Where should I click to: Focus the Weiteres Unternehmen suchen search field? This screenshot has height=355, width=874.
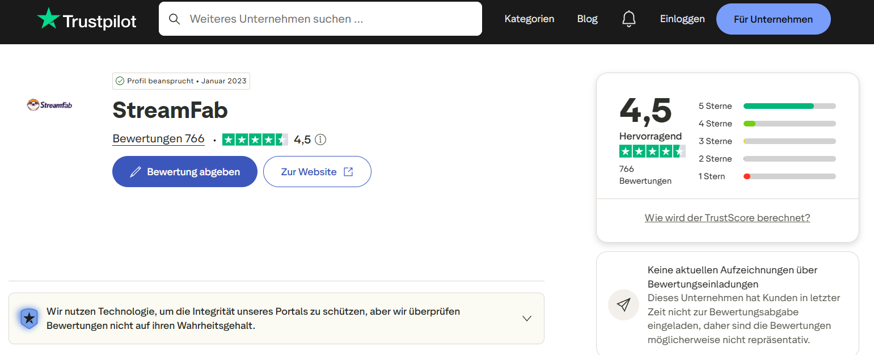320,19
